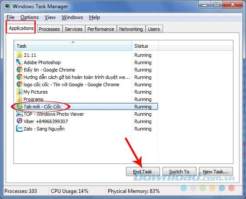Select Hướng dẫn cách gỡ bỏ task
246x199 pixels.
[x=86, y=77]
